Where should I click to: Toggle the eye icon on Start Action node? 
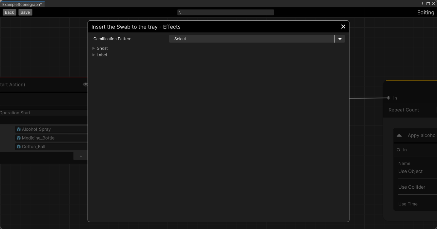click(x=85, y=85)
